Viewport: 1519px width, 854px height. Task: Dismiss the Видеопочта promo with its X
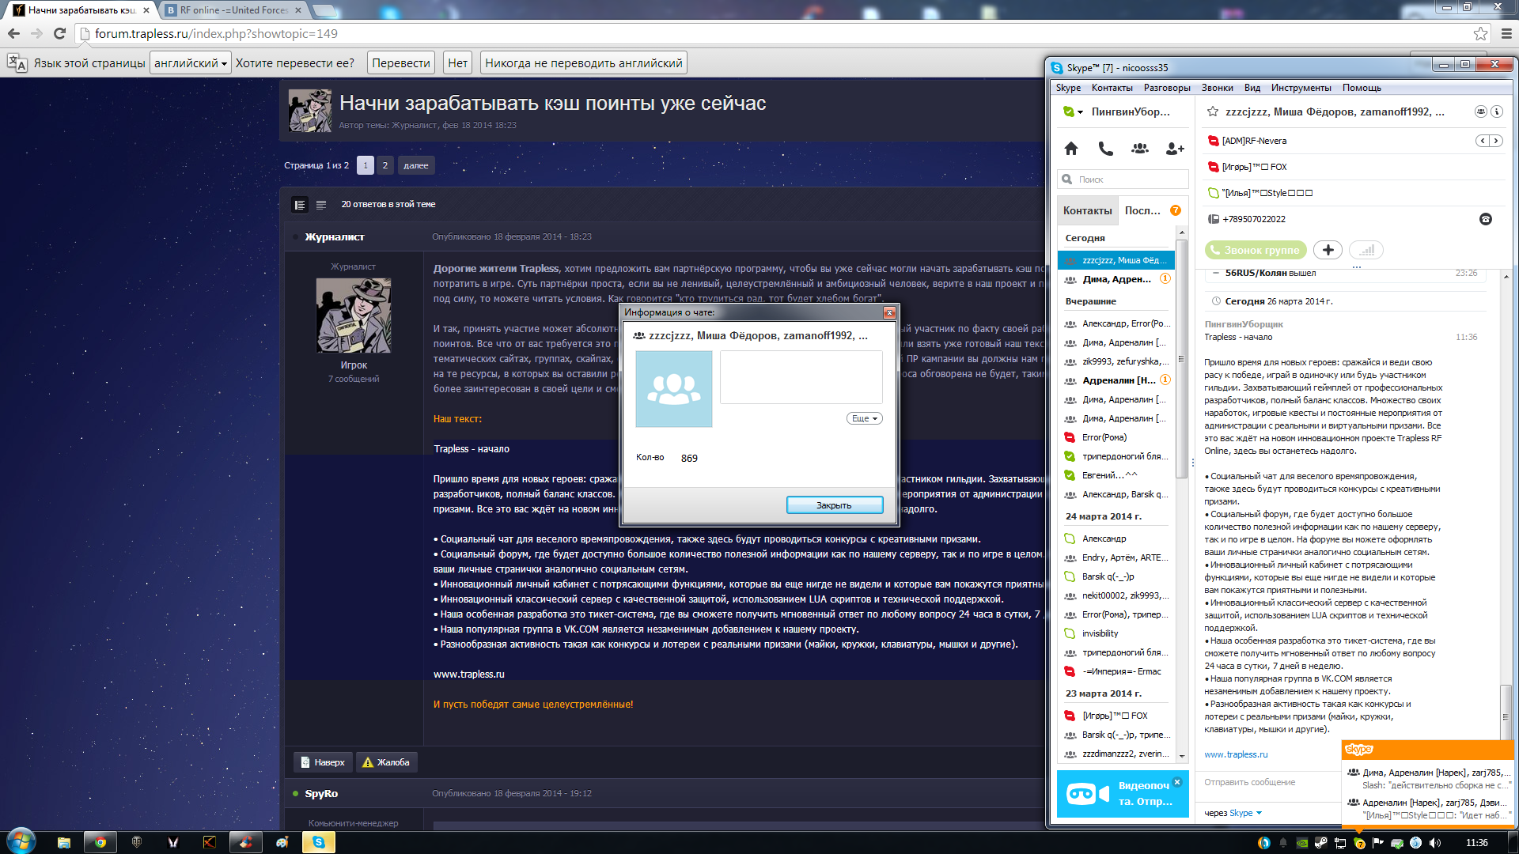(x=1177, y=782)
